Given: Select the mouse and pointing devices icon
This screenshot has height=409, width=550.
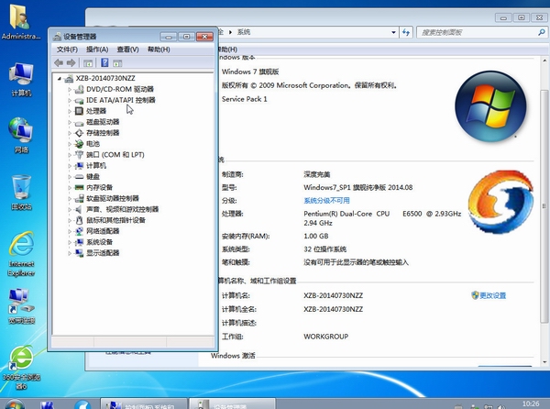Looking at the screenshot, I should (x=79, y=220).
